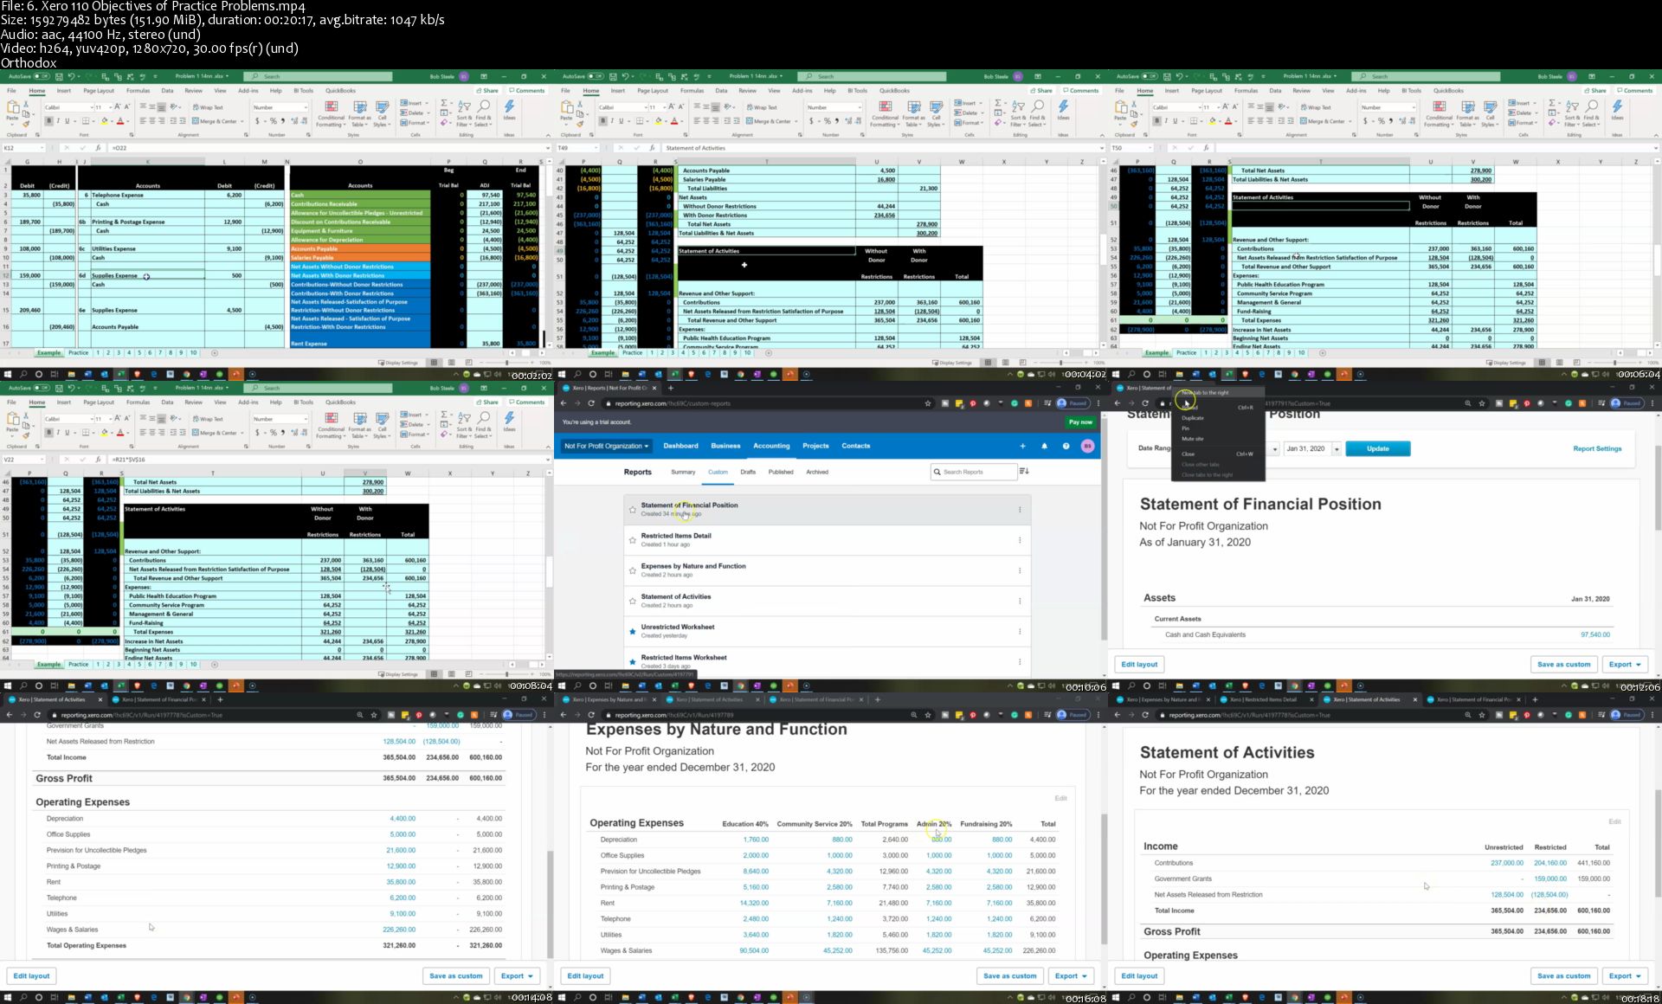Open the Accounting menu in the Xero navigation
1662x1004 pixels.
click(771, 447)
